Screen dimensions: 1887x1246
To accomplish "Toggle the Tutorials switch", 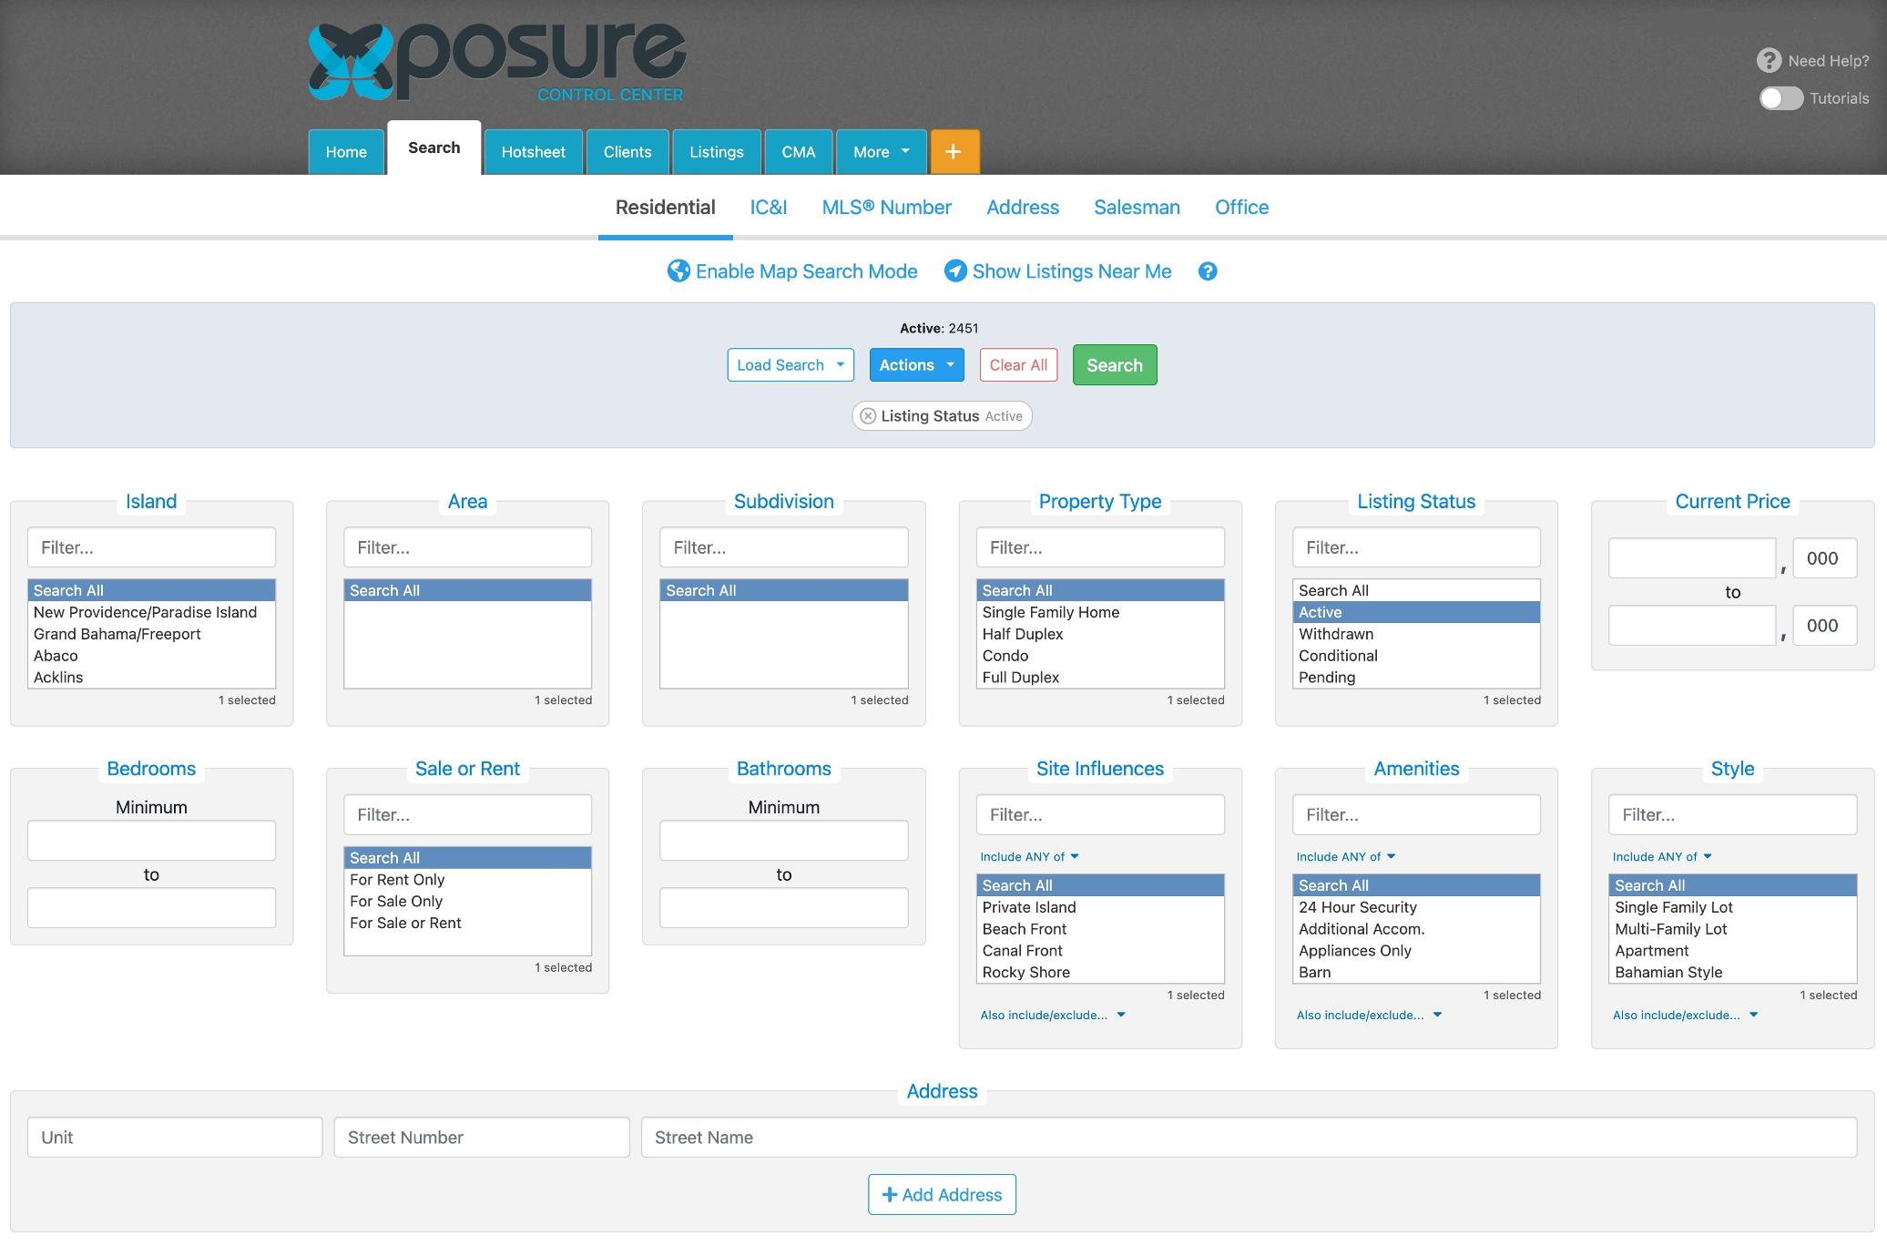I will click(1781, 98).
